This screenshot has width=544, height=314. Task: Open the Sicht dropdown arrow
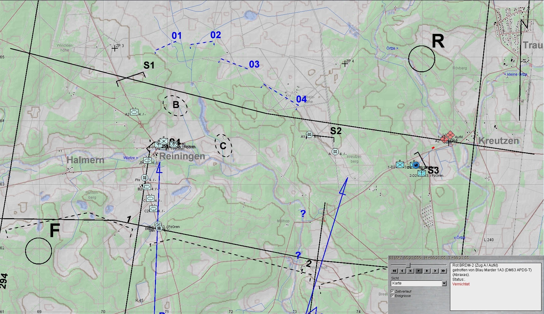pyautogui.click(x=444, y=284)
